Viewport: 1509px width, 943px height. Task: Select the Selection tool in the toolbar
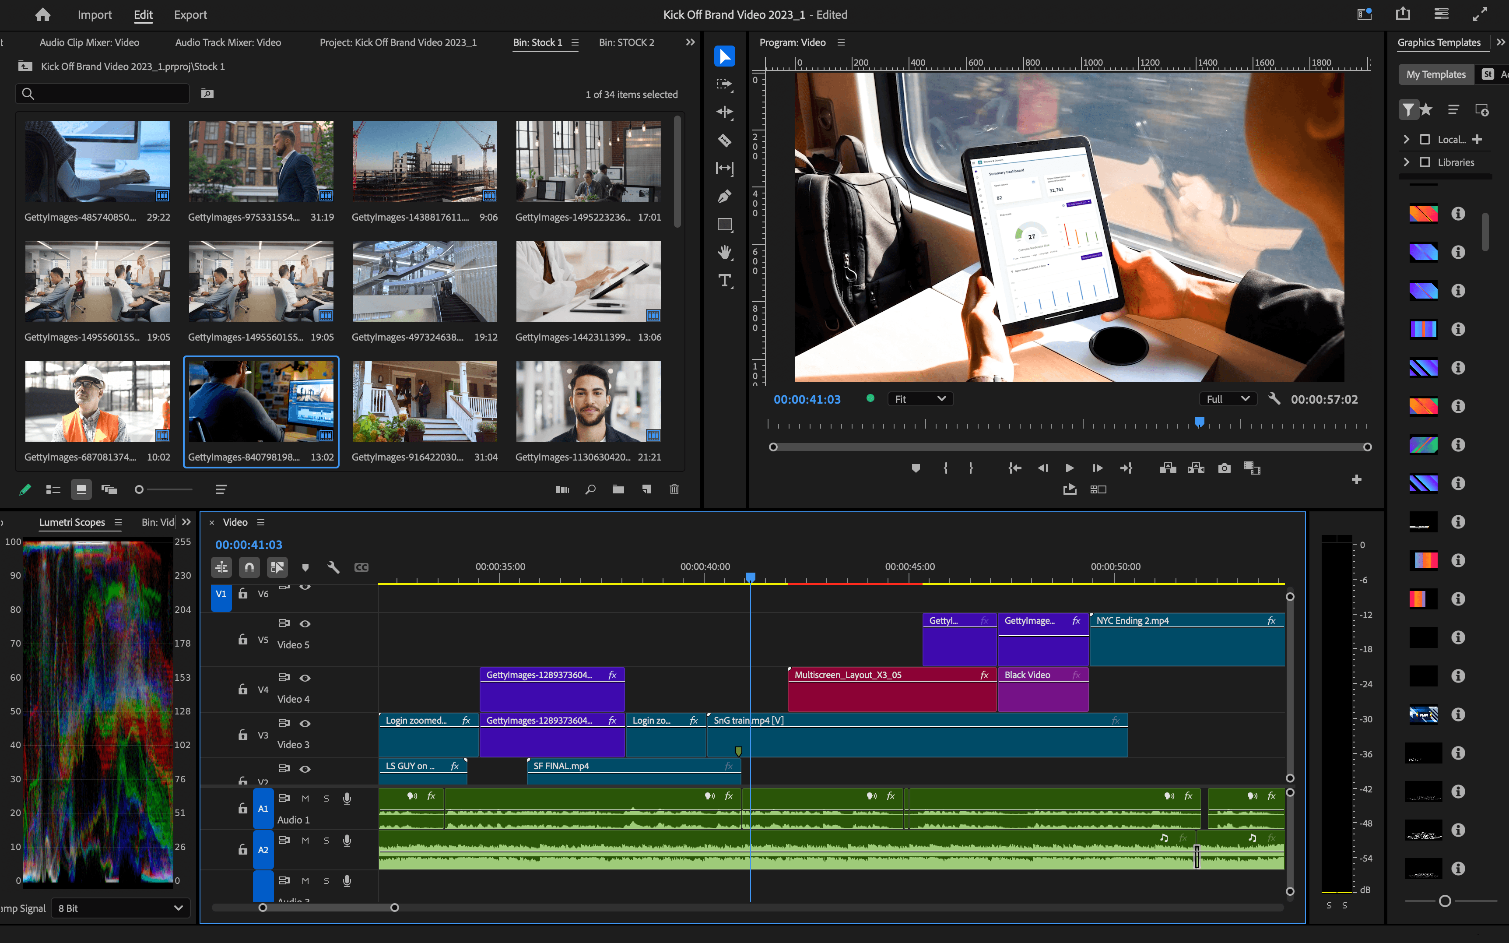(725, 56)
